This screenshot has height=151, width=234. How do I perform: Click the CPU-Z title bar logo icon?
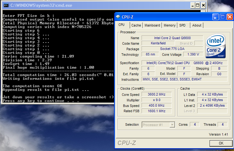118,17
